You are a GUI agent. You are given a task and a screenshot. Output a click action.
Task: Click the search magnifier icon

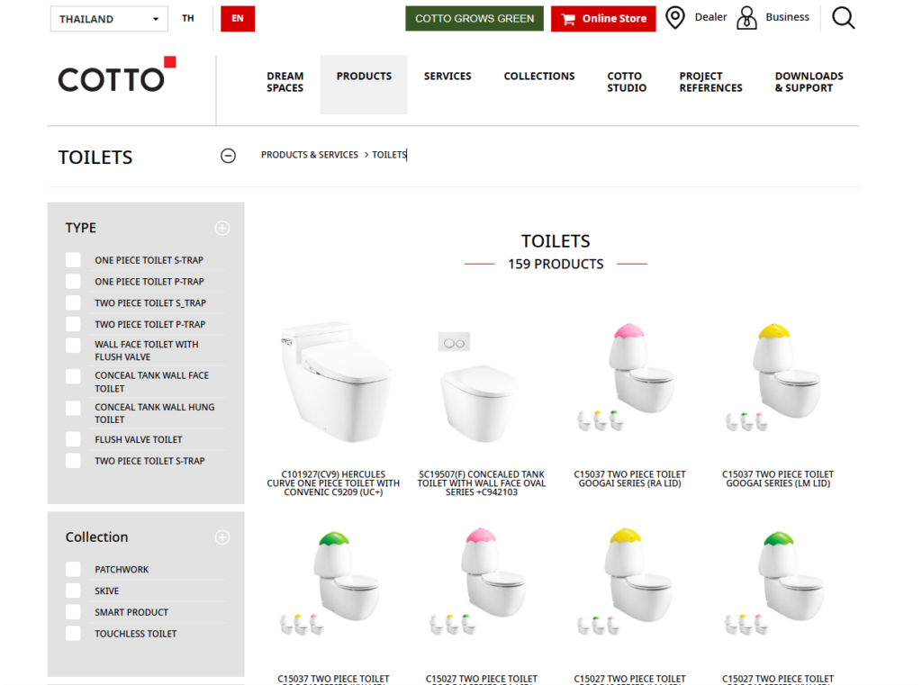pyautogui.click(x=843, y=18)
